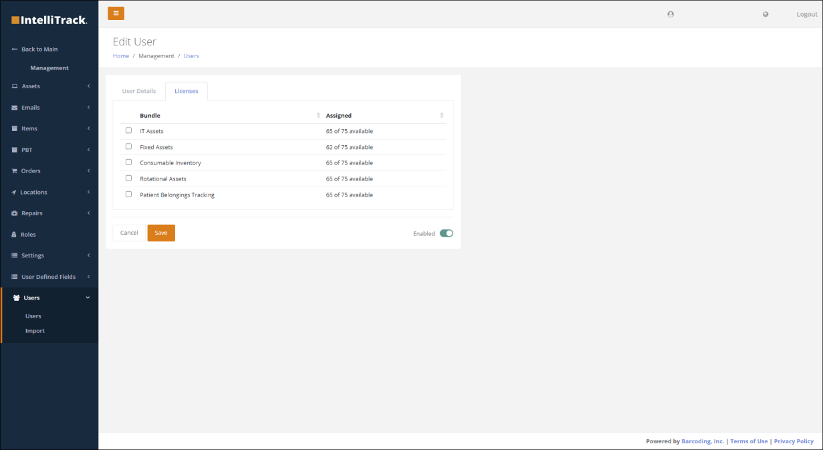823x450 pixels.
Task: Click the Back to Main arrow icon
Action: 15,49
